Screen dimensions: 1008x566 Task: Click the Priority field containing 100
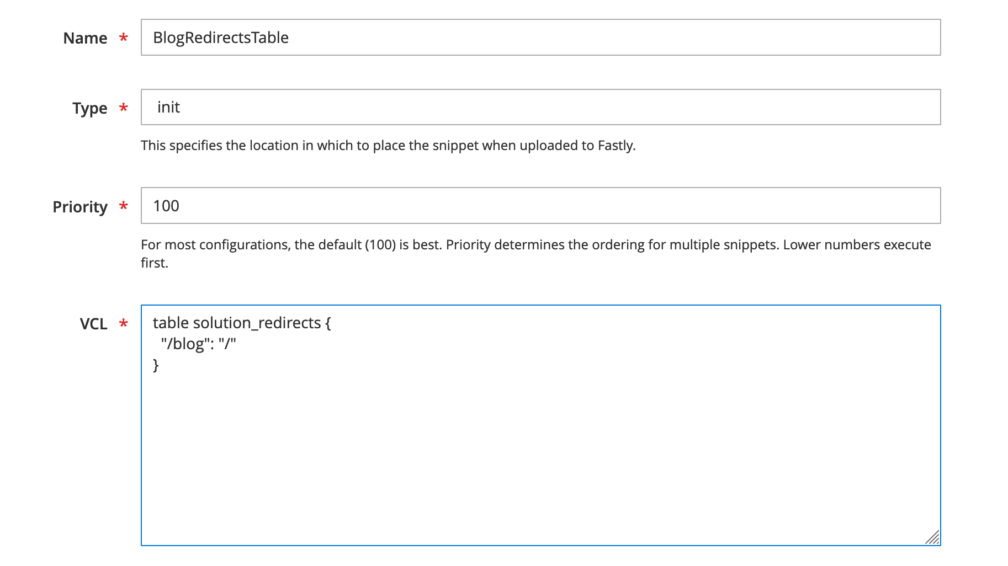coord(540,206)
